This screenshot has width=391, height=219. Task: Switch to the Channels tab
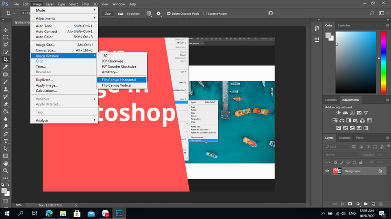tap(344, 138)
